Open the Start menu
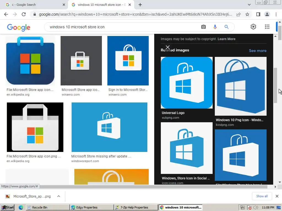 pos(7,207)
